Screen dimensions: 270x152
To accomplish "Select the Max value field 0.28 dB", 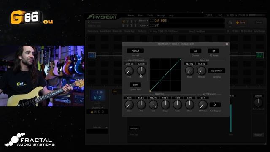I will click(x=141, y=64).
